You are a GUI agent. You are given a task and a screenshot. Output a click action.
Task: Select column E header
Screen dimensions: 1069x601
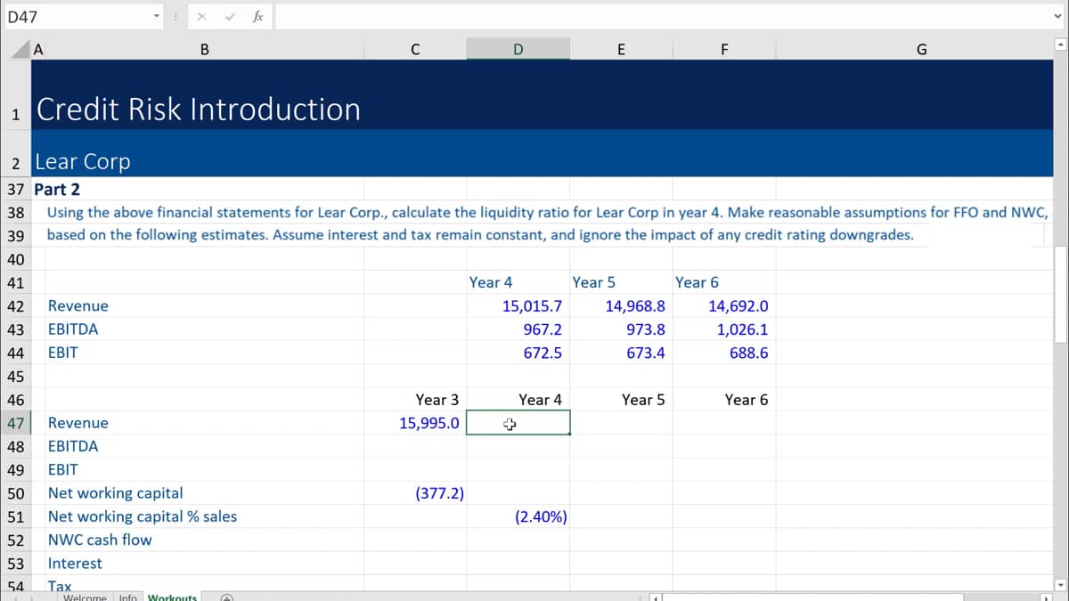click(x=621, y=50)
